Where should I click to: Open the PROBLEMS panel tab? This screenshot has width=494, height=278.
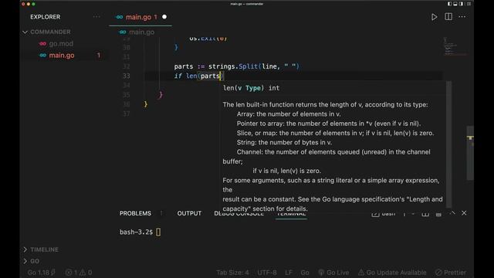(x=135, y=213)
